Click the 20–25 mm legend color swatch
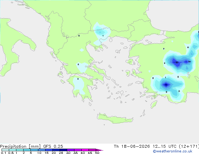The image size is (199, 154). (56, 150)
